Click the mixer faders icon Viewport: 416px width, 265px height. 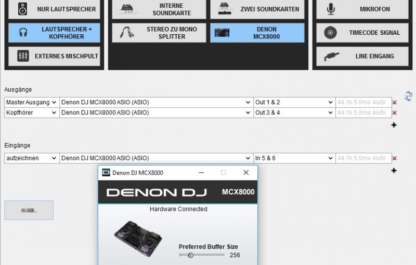(x=23, y=56)
